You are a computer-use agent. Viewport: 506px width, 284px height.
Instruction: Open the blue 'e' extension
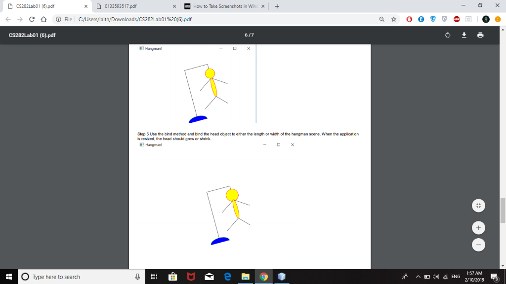421,19
